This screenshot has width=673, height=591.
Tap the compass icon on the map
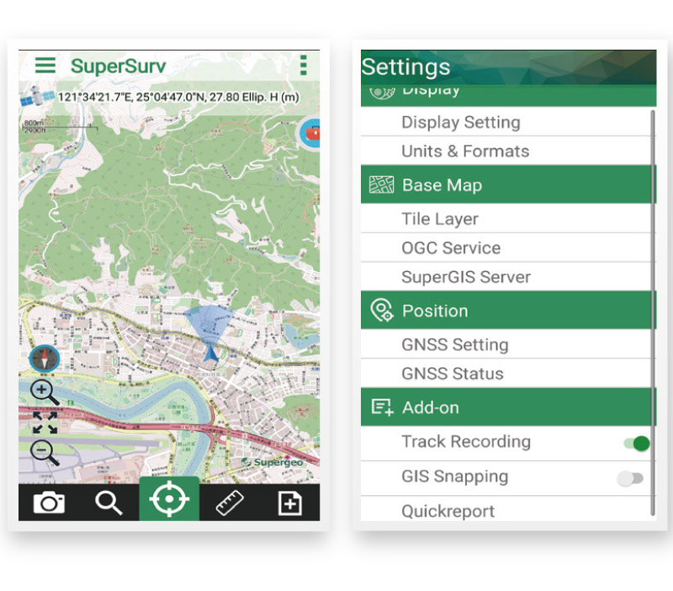[45, 358]
